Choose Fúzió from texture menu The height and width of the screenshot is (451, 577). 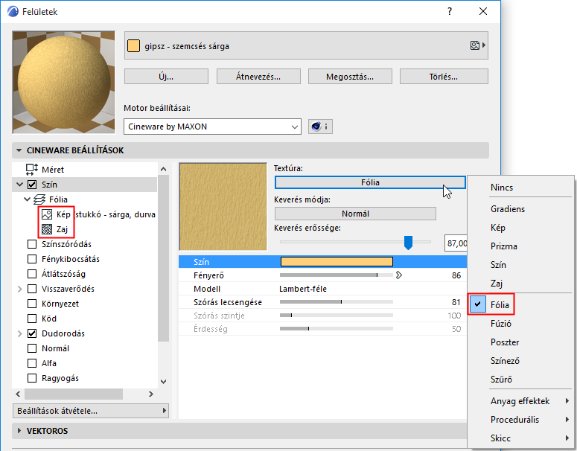500,324
